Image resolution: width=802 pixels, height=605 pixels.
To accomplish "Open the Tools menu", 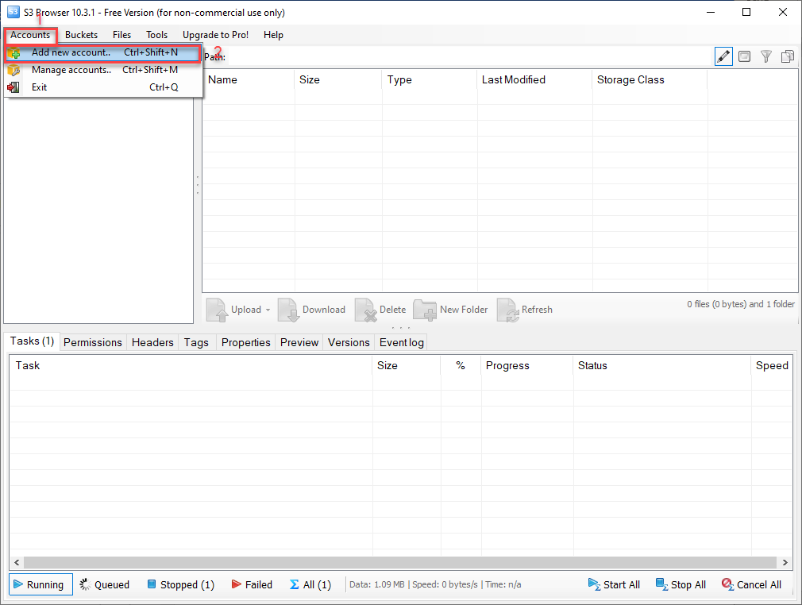I will point(156,35).
